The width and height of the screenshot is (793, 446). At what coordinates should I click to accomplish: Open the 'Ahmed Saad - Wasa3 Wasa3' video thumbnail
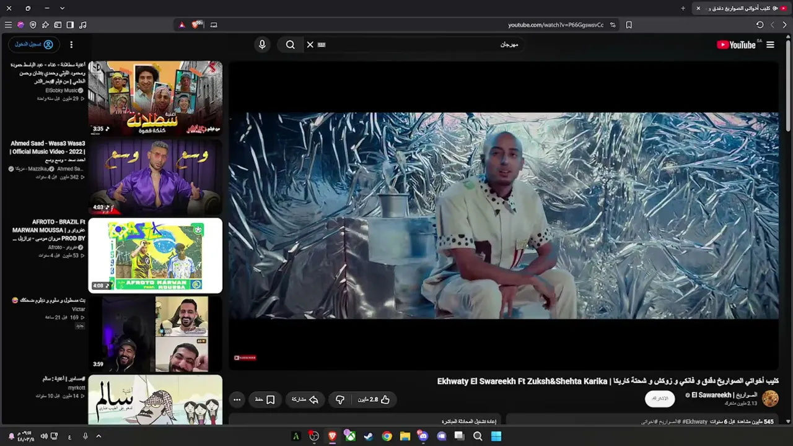155,177
